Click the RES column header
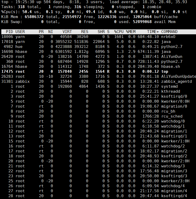This screenshot has height=199, width=196. (x=85, y=32)
